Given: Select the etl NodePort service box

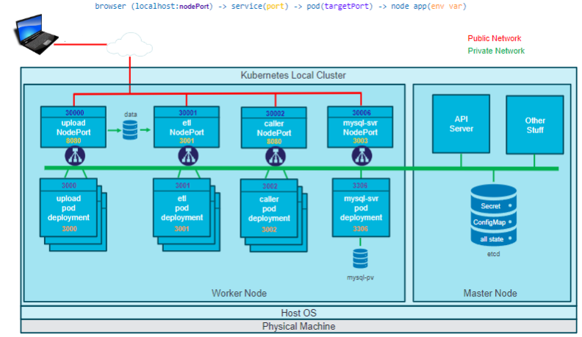Looking at the screenshot, I should pos(187,127).
